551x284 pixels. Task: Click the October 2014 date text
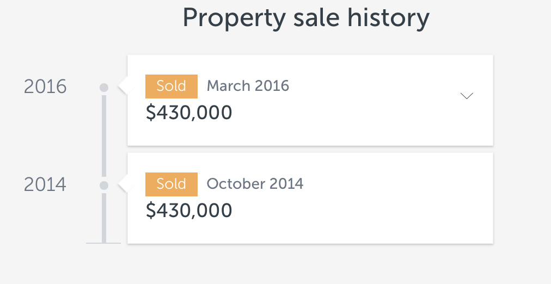coord(255,184)
